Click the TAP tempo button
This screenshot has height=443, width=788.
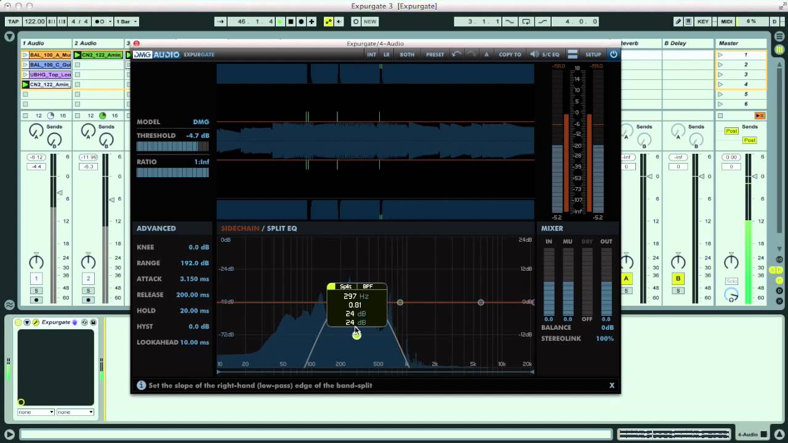coord(13,22)
